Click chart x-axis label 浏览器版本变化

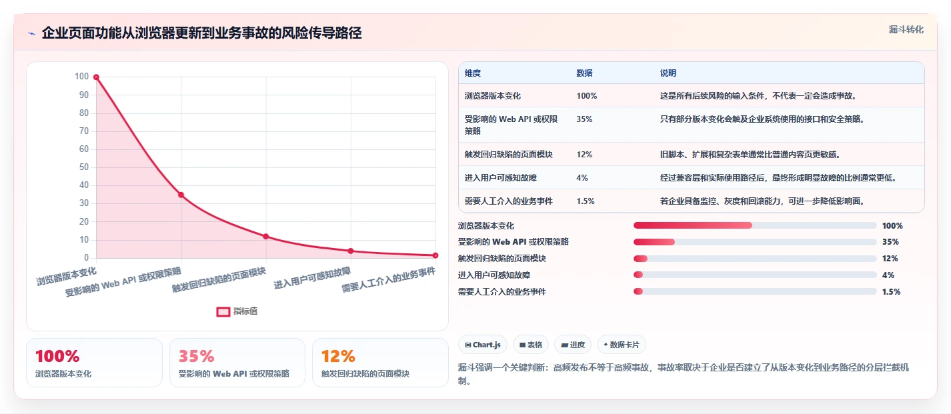(x=67, y=275)
